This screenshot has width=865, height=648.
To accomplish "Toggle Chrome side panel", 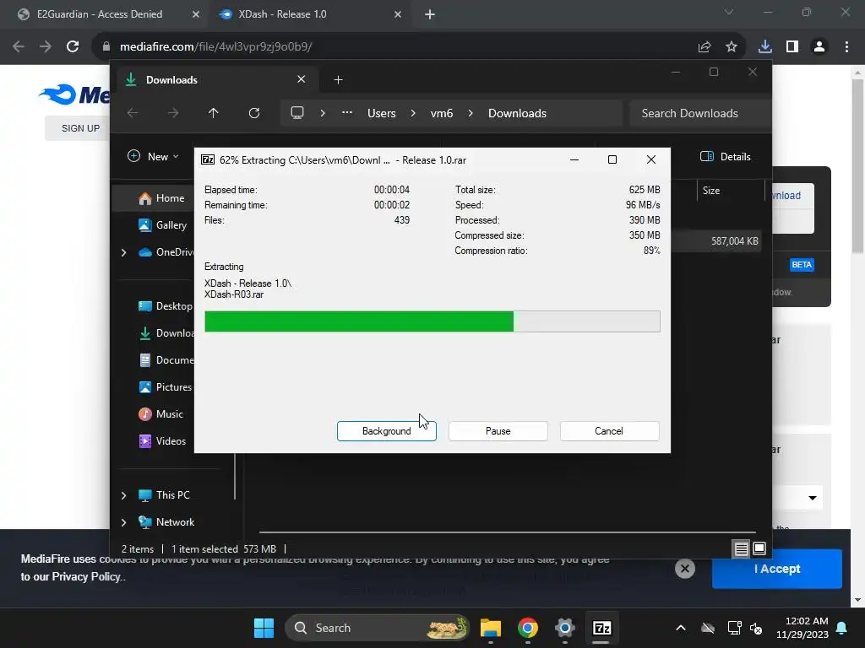I will coord(792,47).
